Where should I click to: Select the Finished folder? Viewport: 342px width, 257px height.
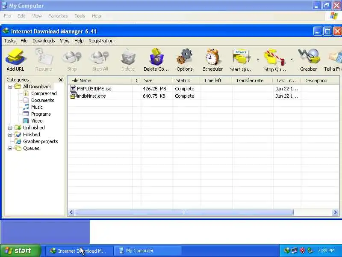pyautogui.click(x=31, y=134)
